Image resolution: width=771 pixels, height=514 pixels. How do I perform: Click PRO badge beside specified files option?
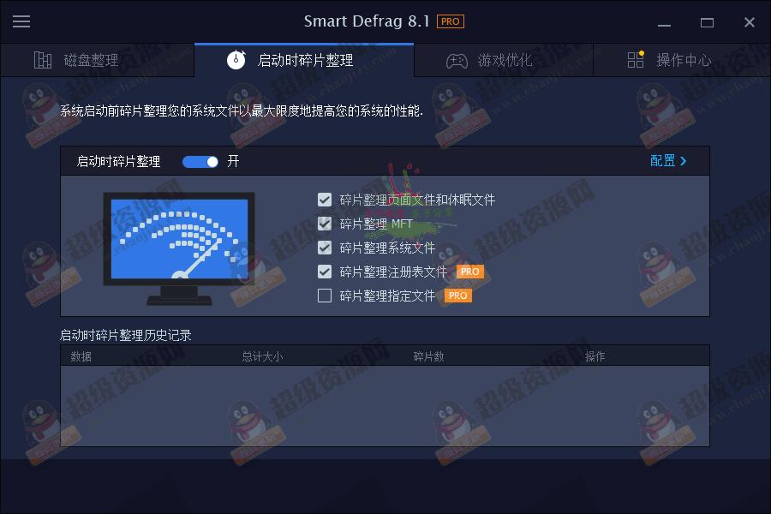[457, 296]
